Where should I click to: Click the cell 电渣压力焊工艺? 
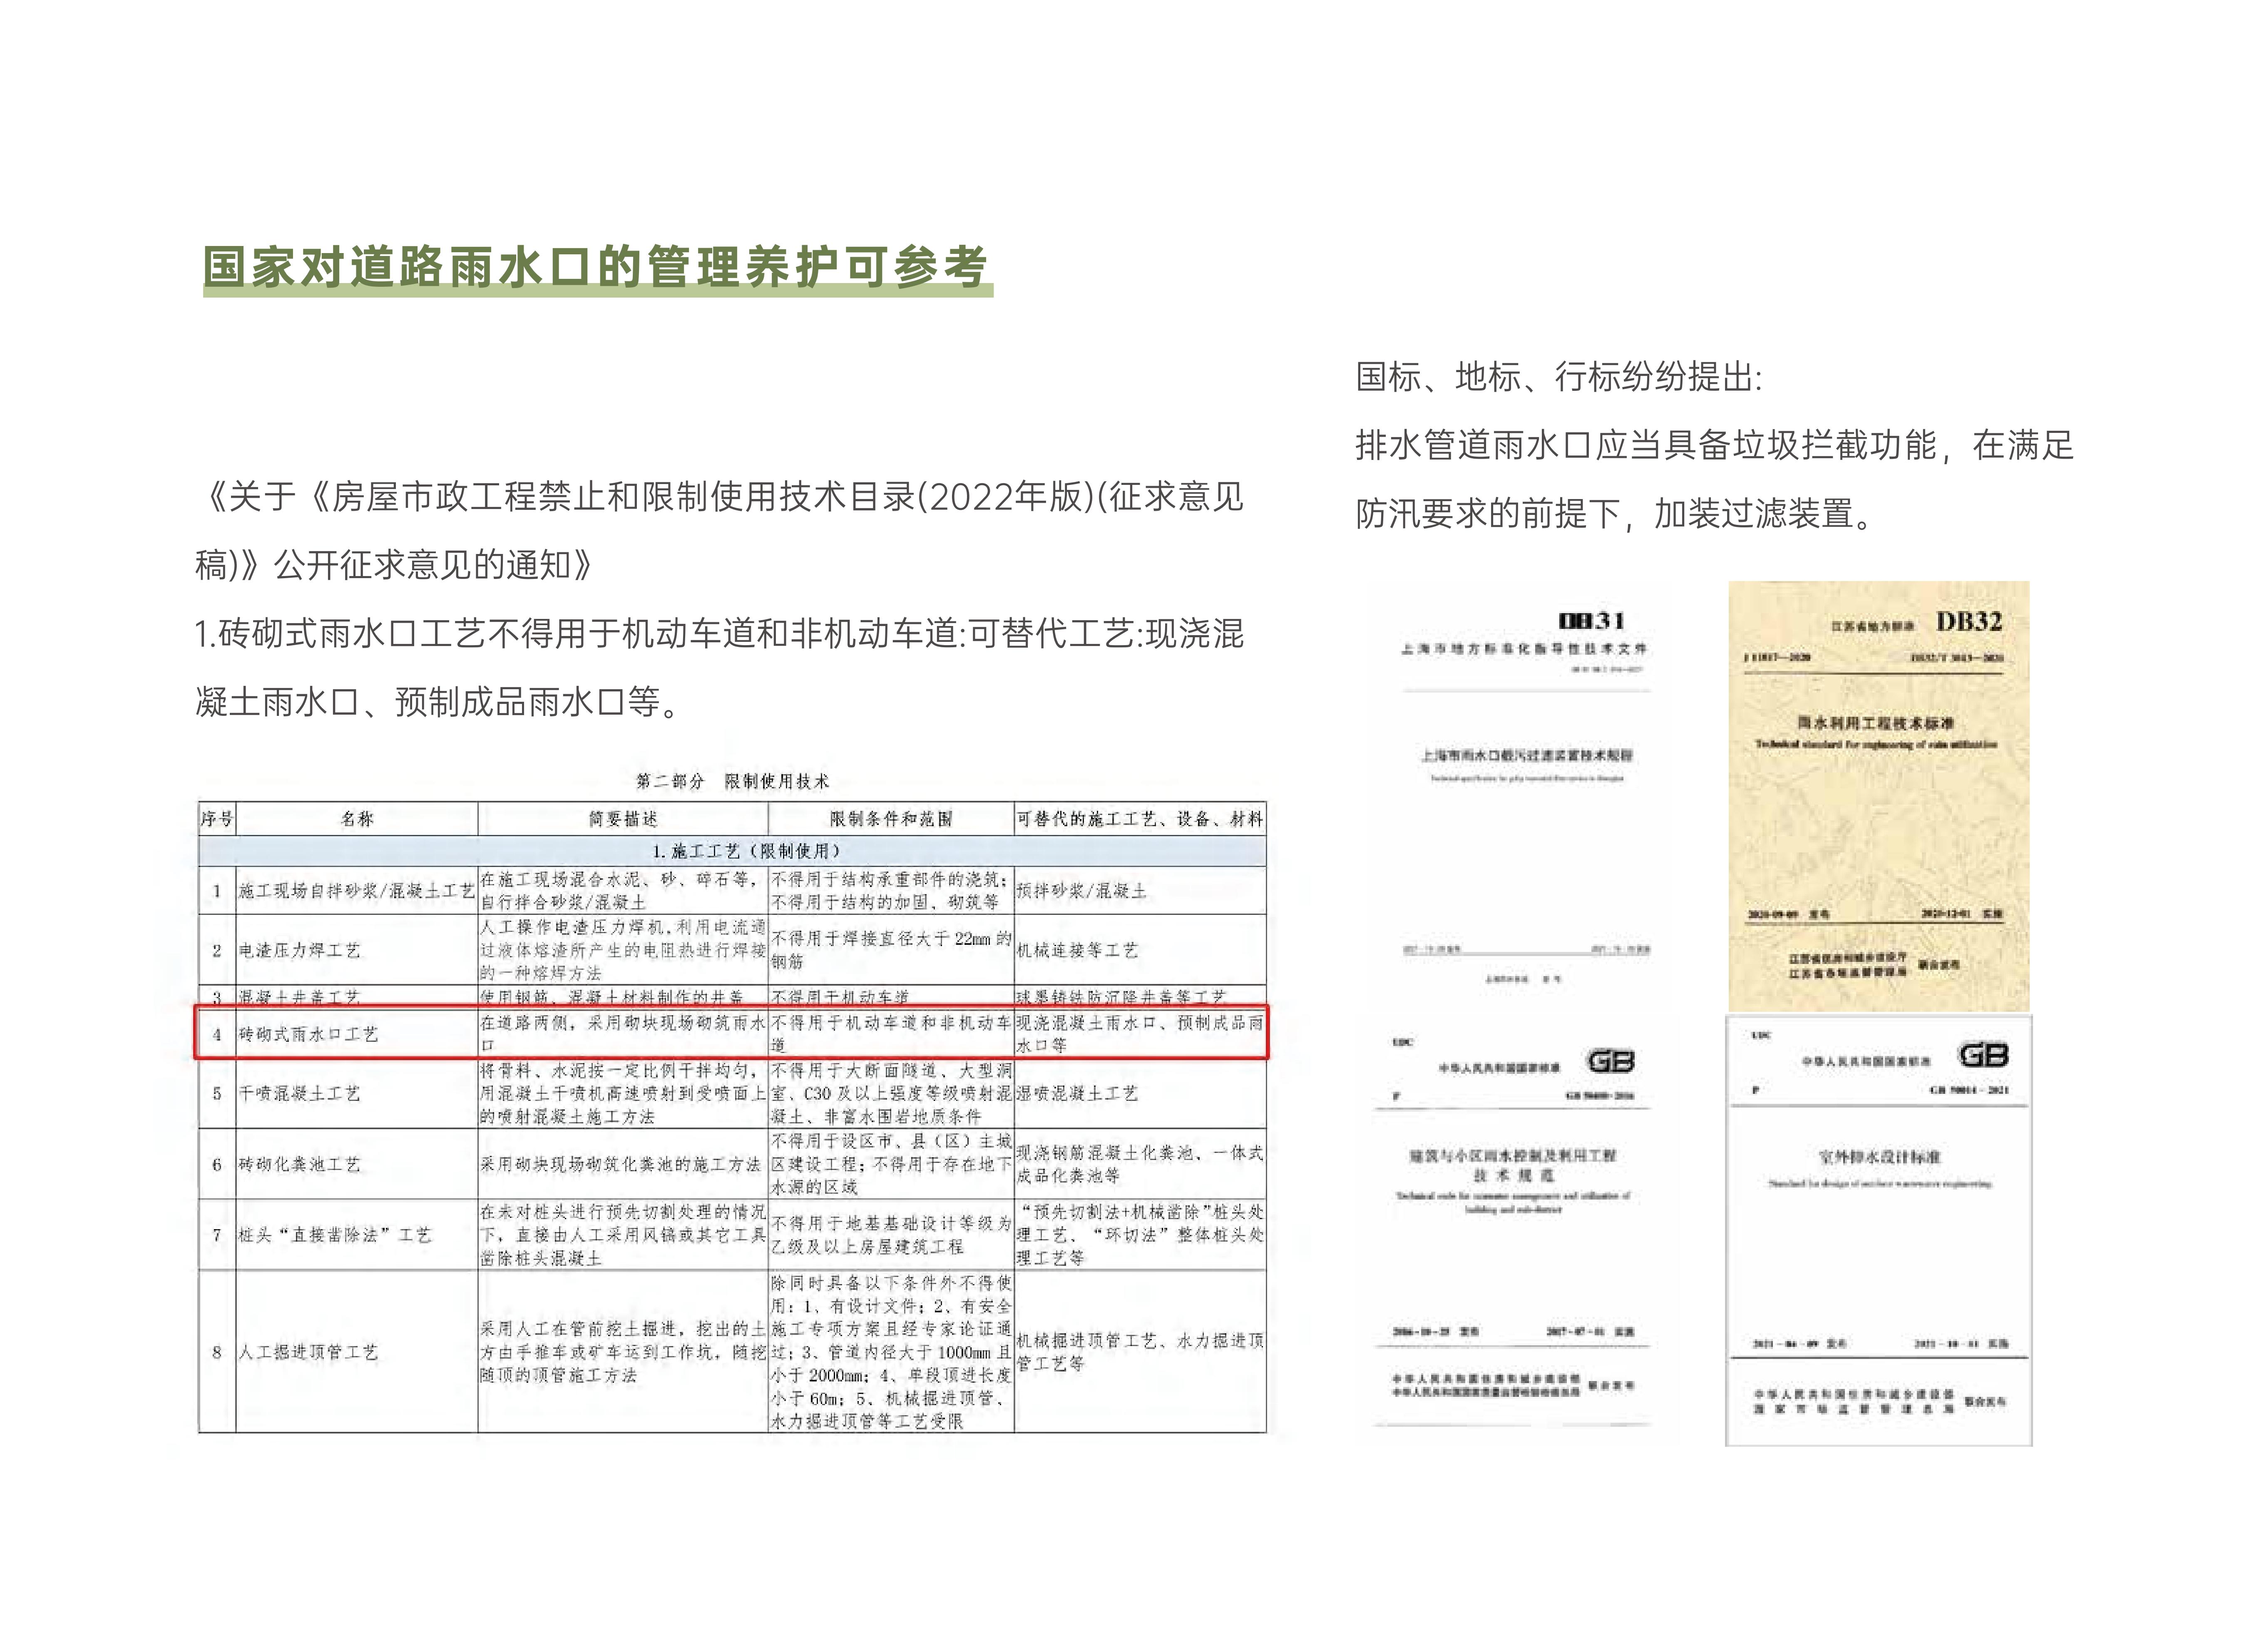[x=357, y=950]
